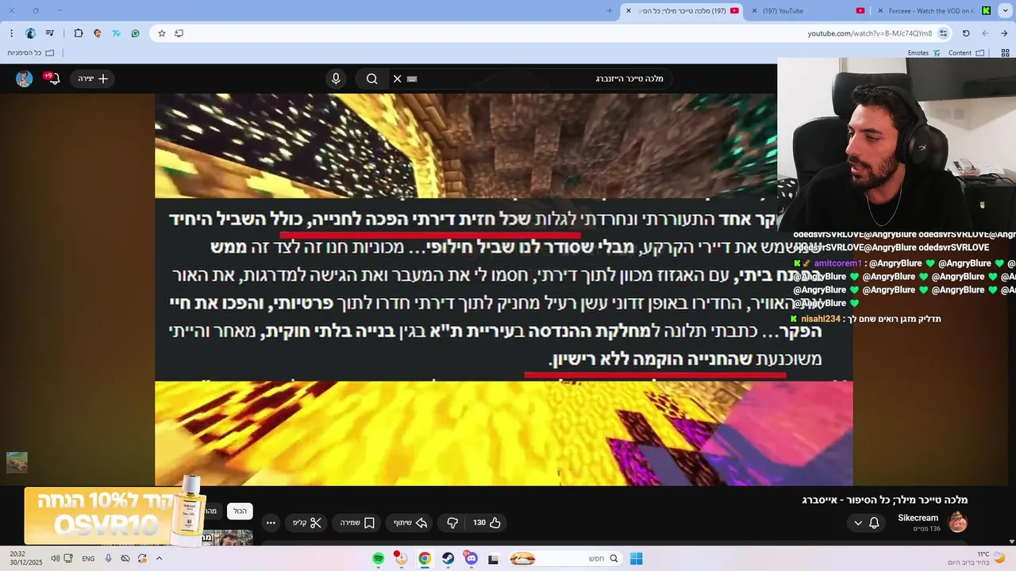
Task: Select the הכול filter chip
Action: tap(240, 512)
